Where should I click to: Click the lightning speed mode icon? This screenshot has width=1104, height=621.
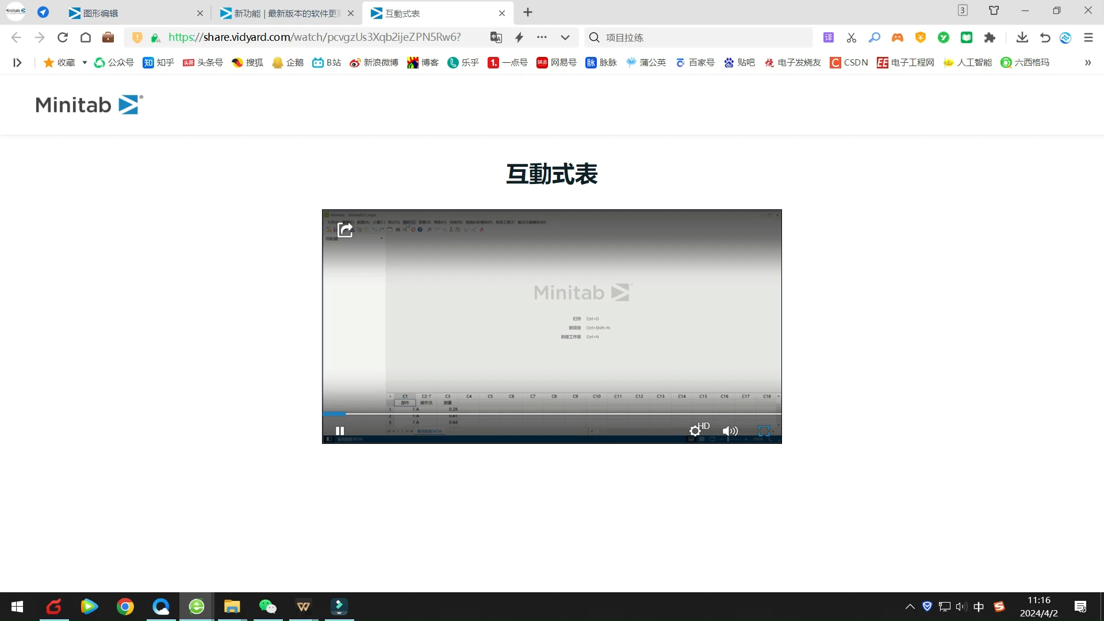[x=519, y=37]
